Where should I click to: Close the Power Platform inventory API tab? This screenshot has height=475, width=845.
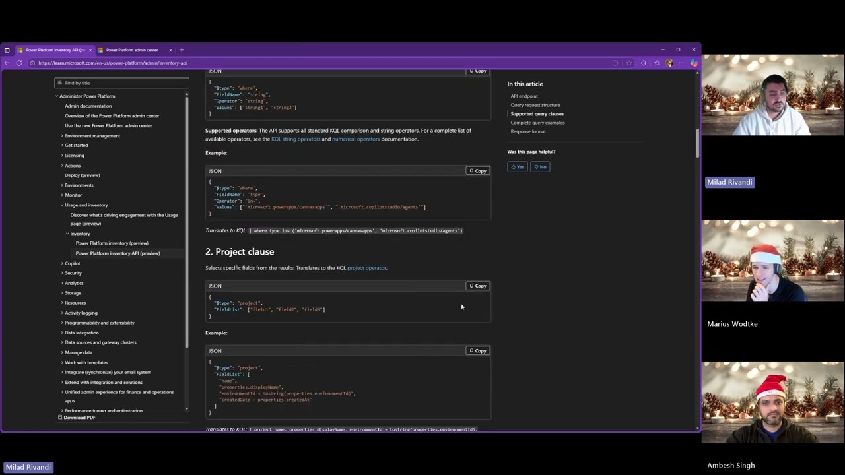click(90, 50)
